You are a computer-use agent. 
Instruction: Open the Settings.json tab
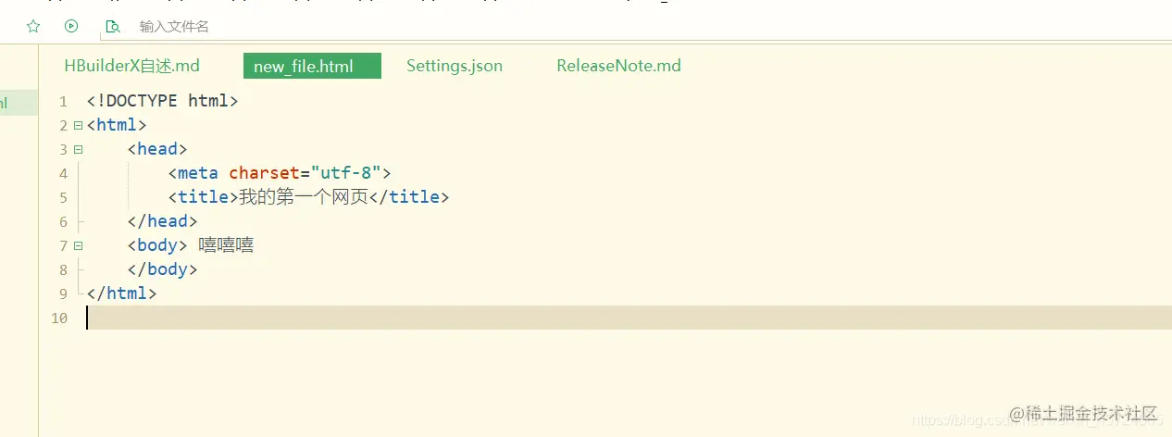coord(454,66)
